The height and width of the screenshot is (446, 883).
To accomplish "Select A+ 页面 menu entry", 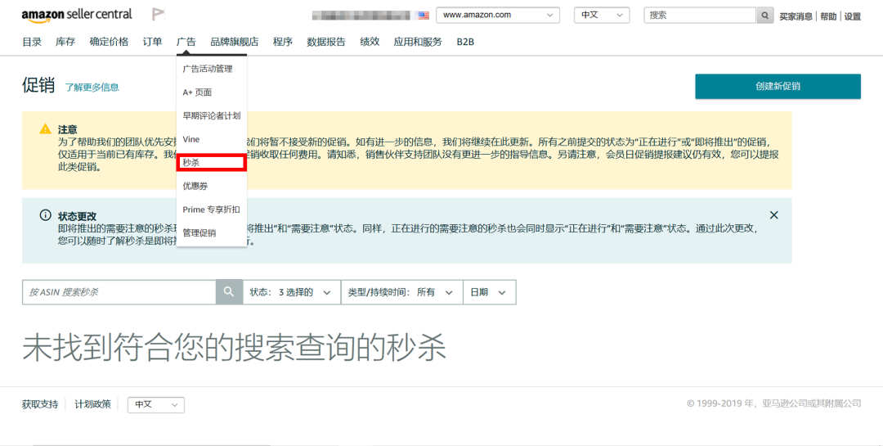I will [x=211, y=92].
